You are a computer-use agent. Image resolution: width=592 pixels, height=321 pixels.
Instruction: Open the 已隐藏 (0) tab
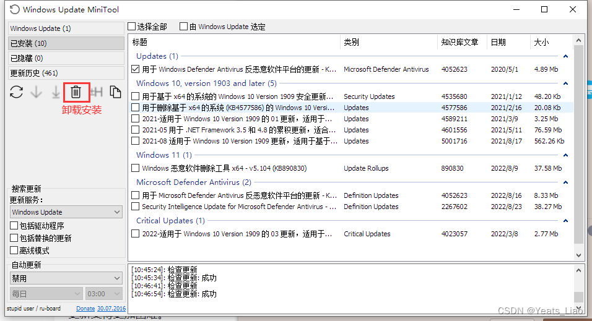click(66, 58)
